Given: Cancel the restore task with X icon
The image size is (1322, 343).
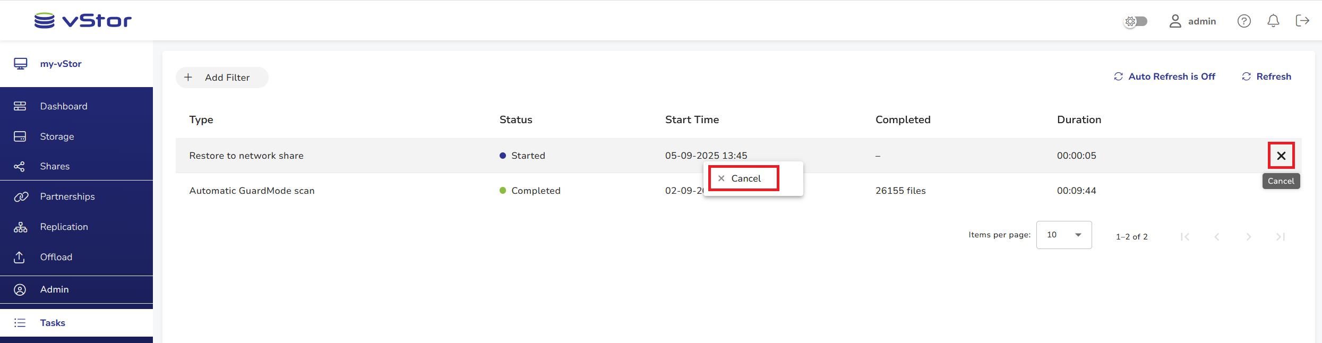Looking at the screenshot, I should [x=1281, y=156].
